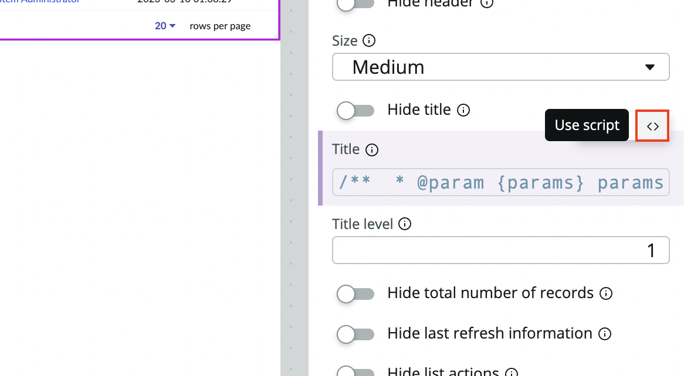Click the System Administrator link
684x376 pixels.
pyautogui.click(x=41, y=2)
